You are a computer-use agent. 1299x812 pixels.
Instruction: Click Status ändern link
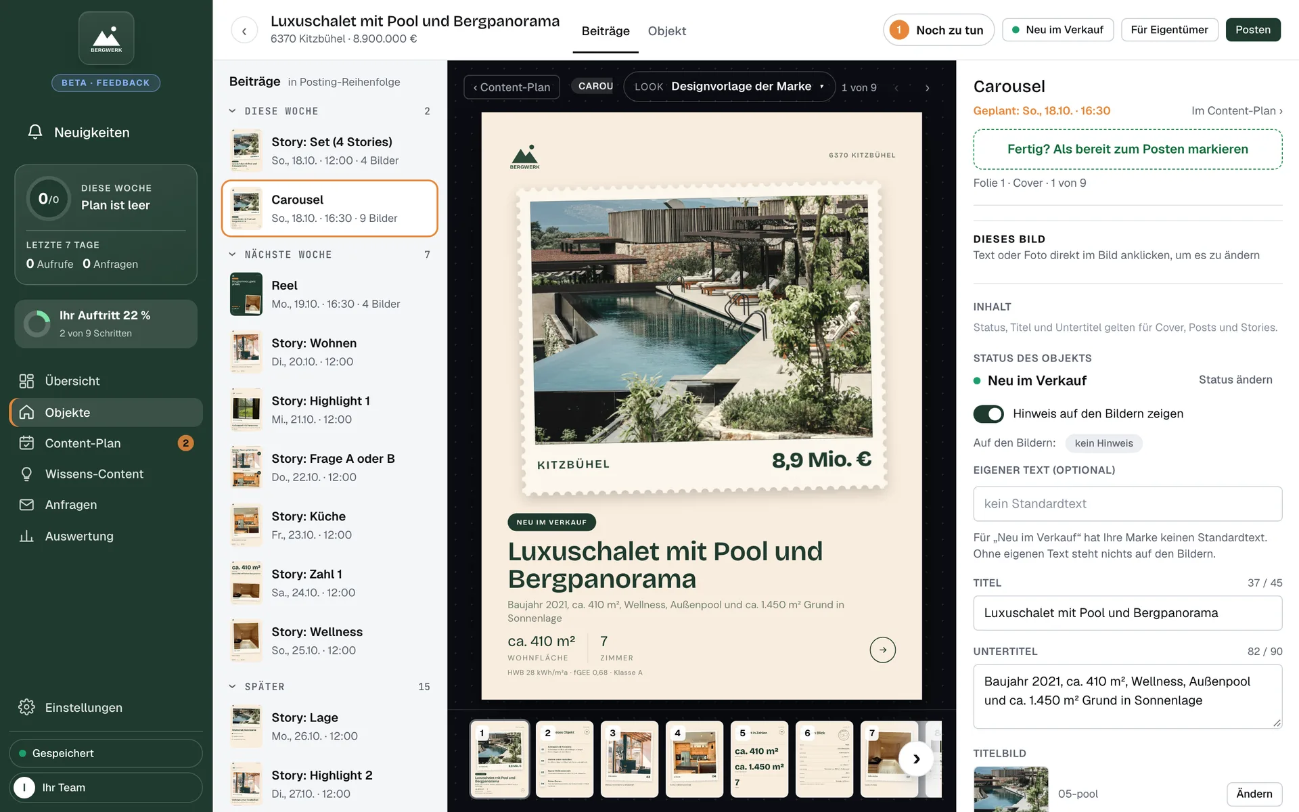[1235, 380]
